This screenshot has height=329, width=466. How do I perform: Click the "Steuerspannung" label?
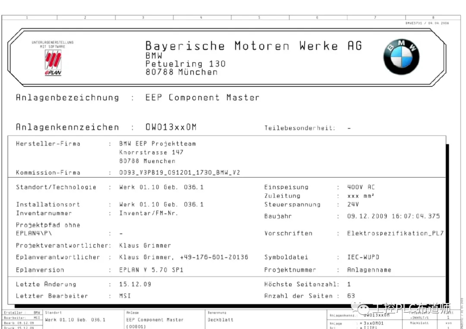pos(293,204)
